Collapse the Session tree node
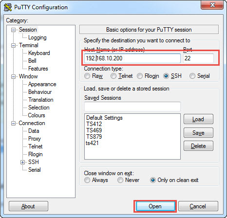The height and width of the screenshot is (218, 227). [x=13, y=30]
